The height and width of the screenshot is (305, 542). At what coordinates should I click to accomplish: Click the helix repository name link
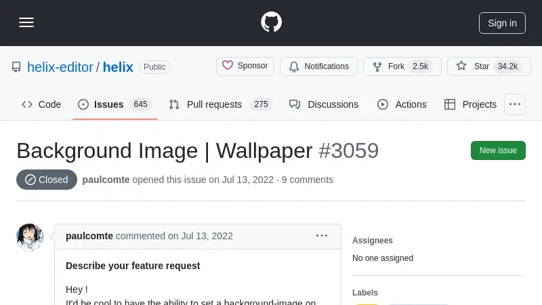coord(118,67)
